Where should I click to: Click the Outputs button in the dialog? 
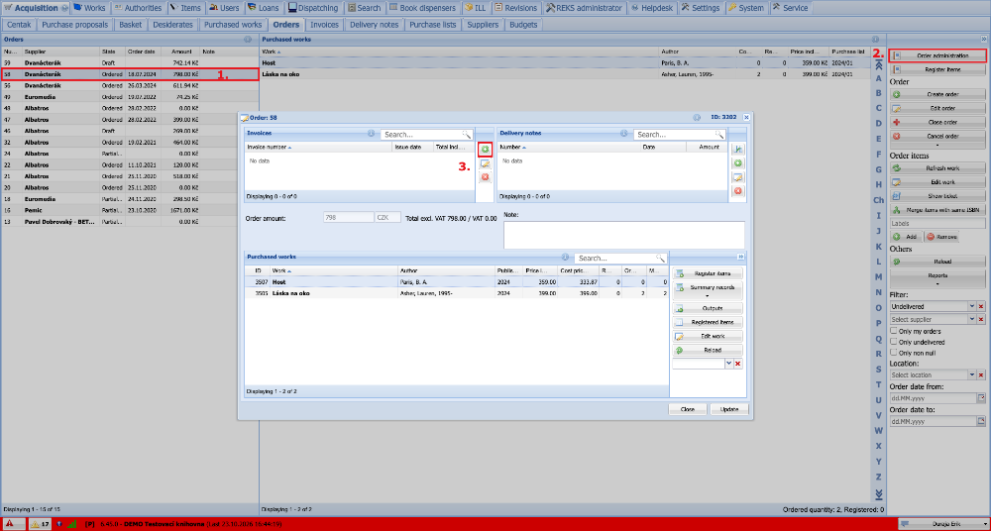tap(708, 308)
